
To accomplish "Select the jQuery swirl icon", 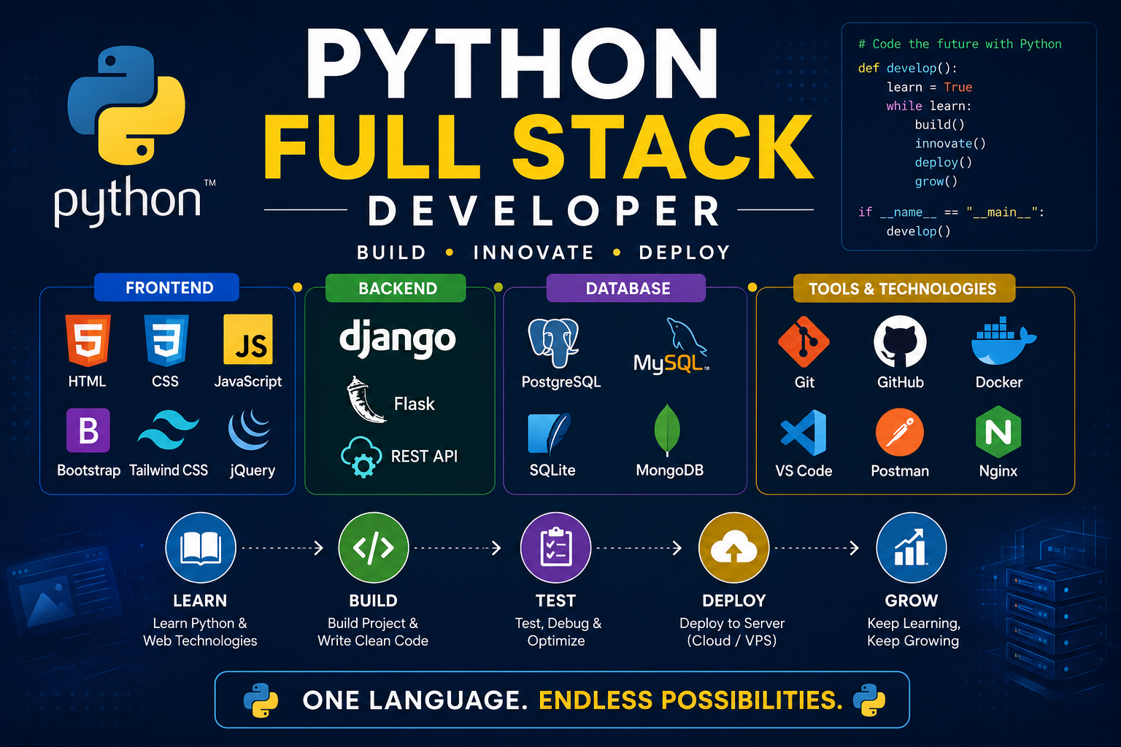I will click(x=250, y=430).
